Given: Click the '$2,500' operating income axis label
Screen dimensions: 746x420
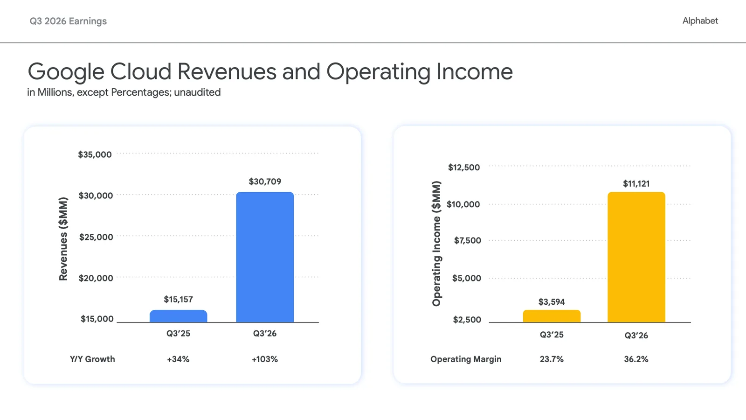Looking at the screenshot, I should tap(467, 320).
